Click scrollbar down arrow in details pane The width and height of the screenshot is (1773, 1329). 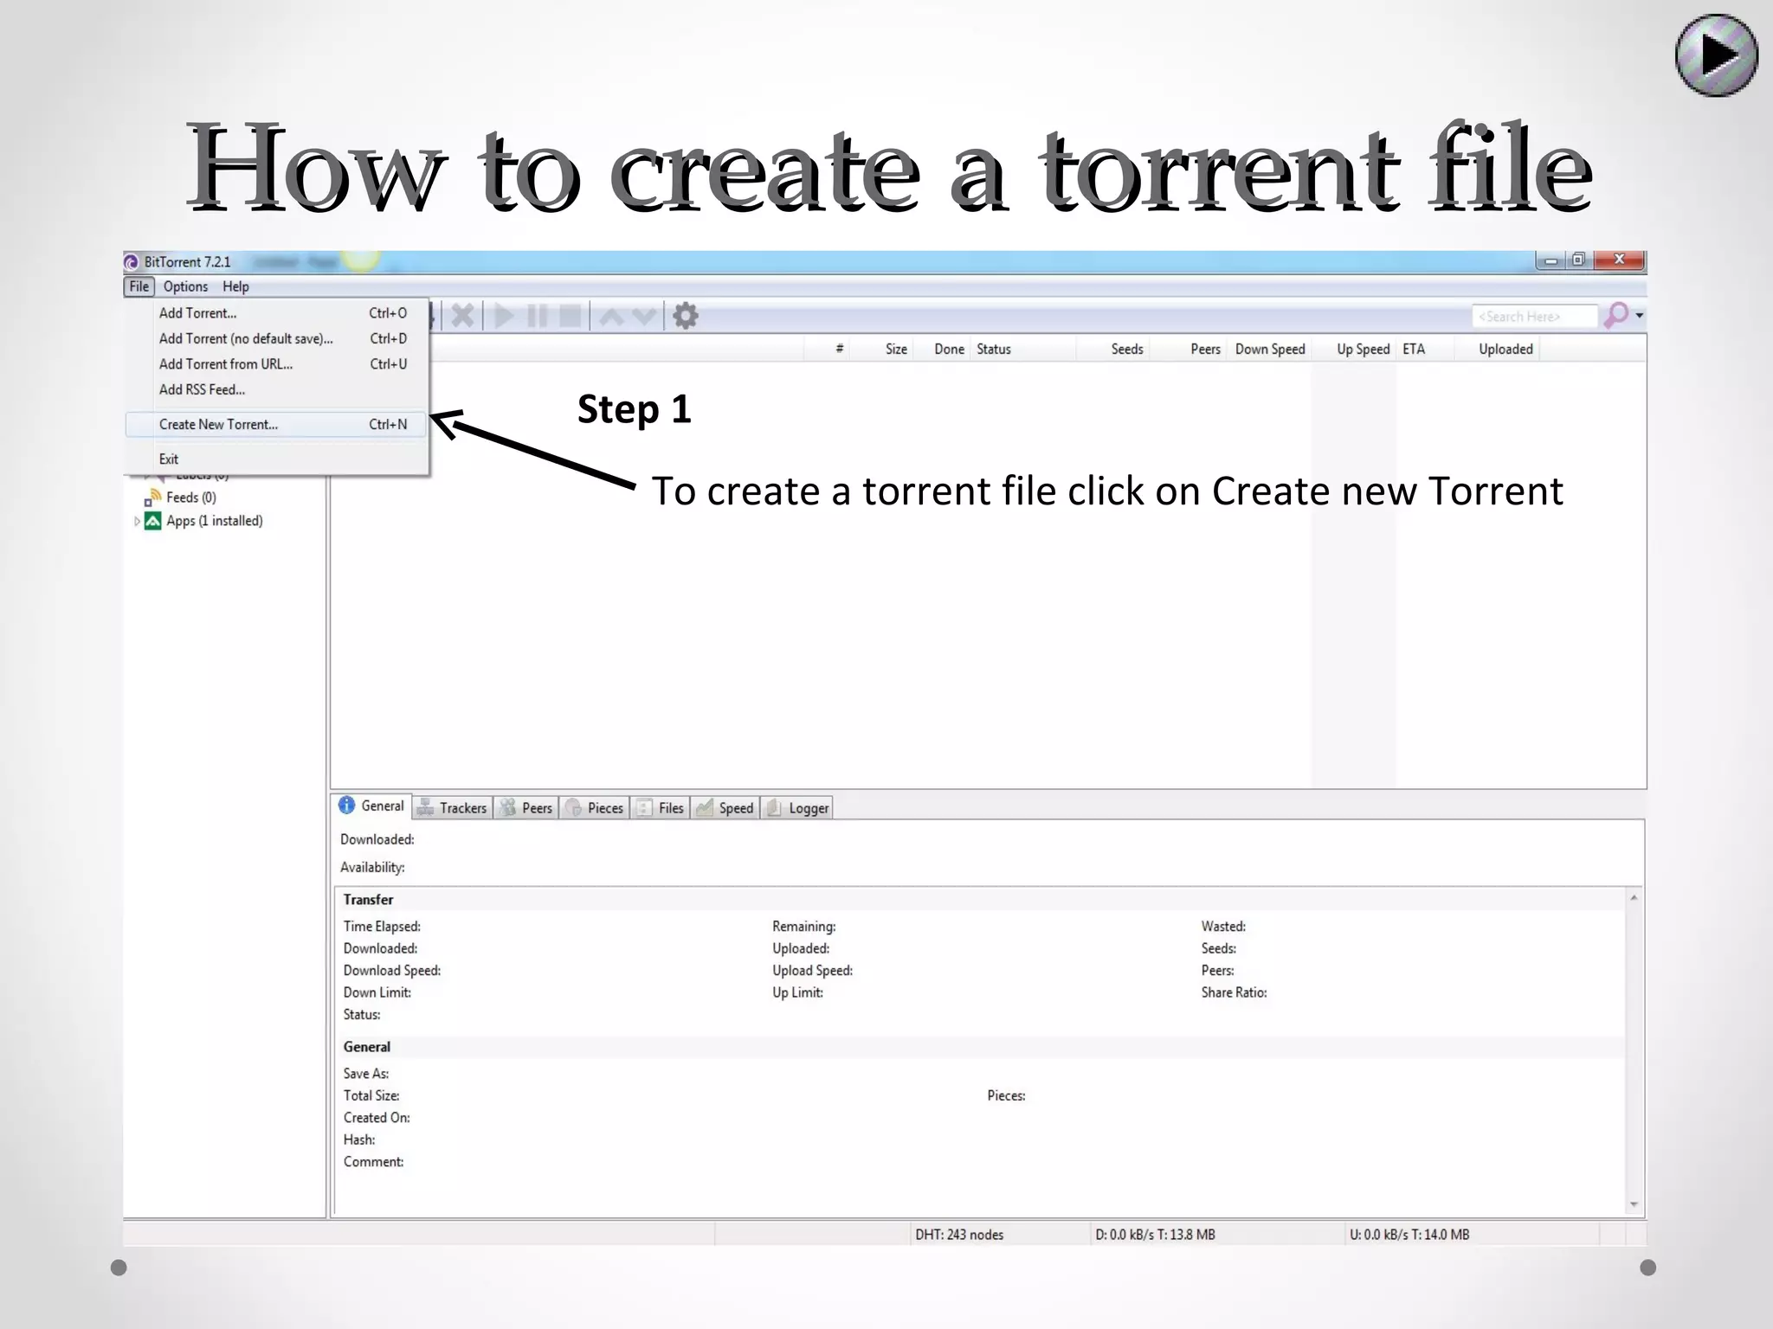tap(1634, 1204)
